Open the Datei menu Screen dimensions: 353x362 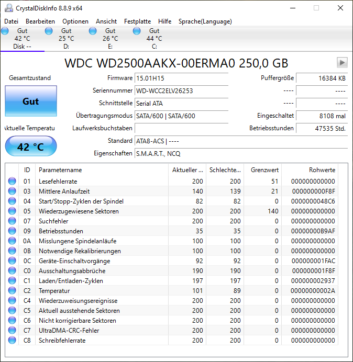11,21
